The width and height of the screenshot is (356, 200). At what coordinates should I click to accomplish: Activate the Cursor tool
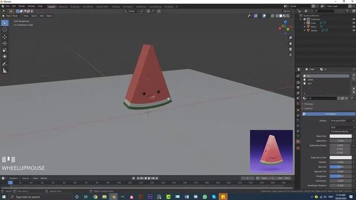tap(5, 29)
